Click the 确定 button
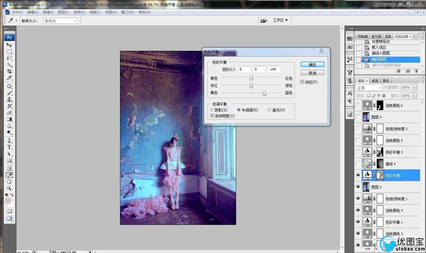 pyautogui.click(x=312, y=65)
